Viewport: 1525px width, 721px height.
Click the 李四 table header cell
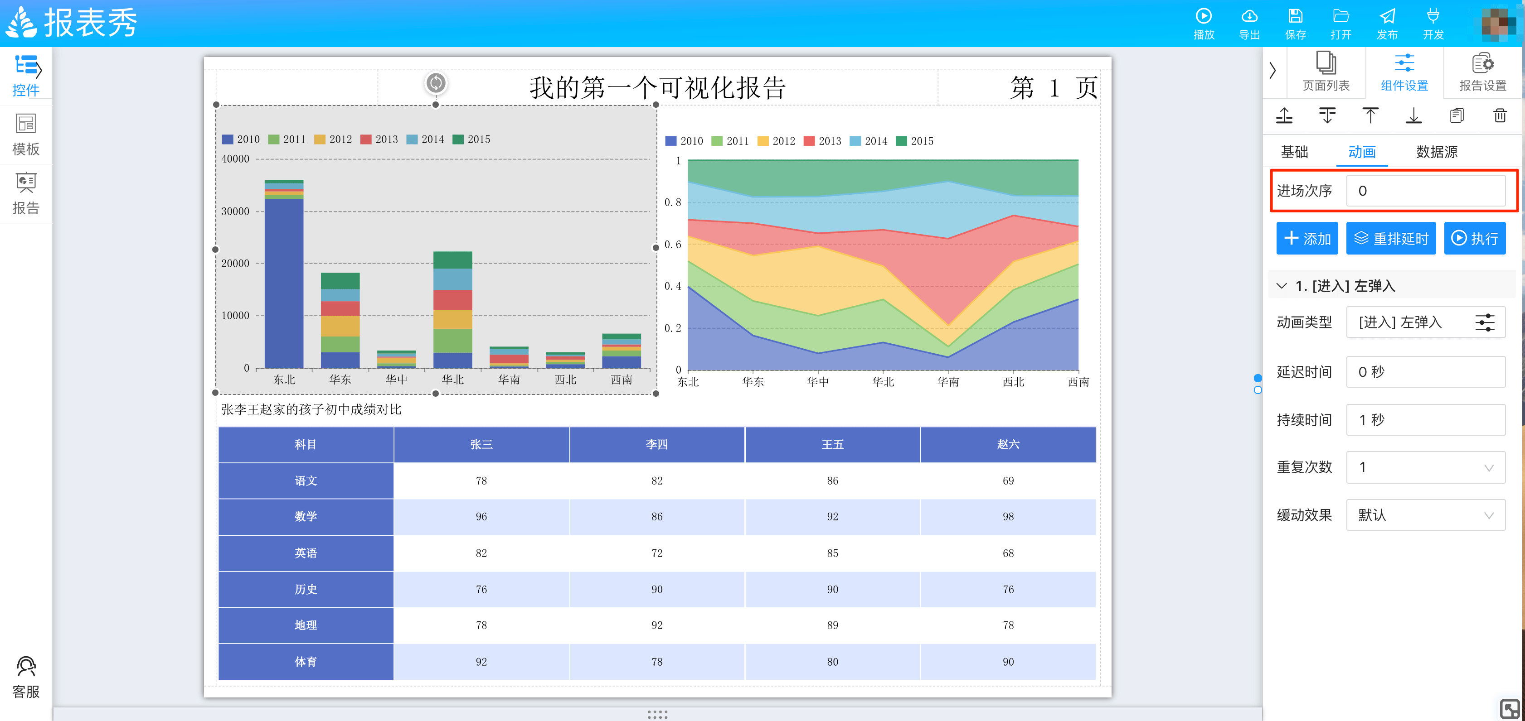(x=656, y=445)
